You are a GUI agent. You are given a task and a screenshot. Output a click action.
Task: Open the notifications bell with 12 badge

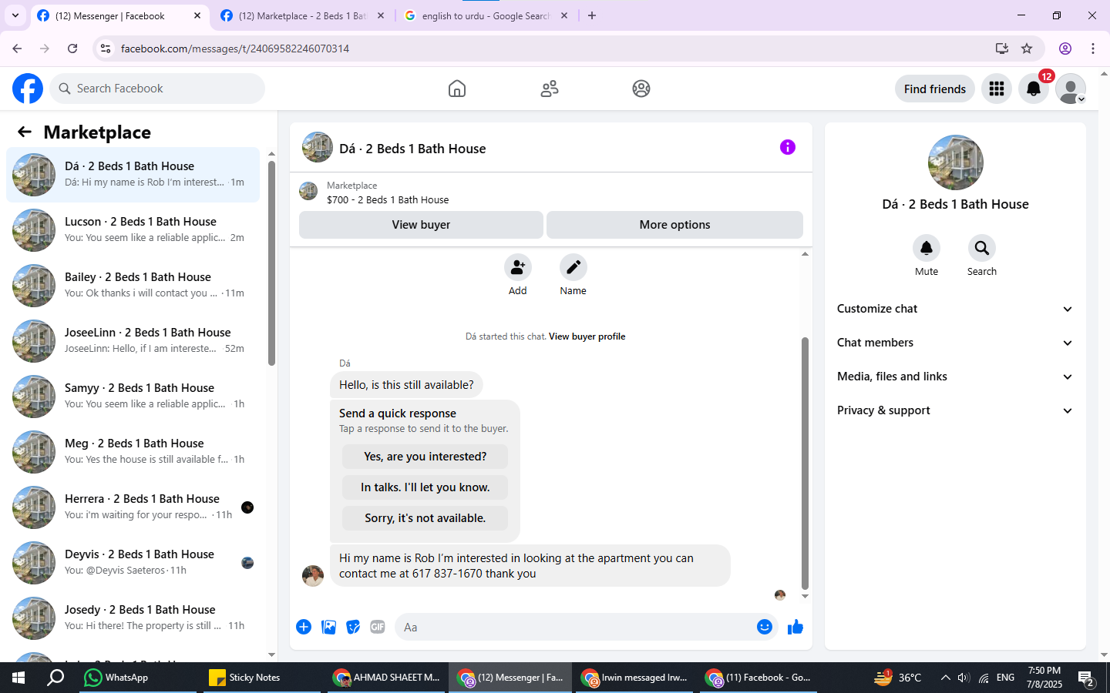1034,89
